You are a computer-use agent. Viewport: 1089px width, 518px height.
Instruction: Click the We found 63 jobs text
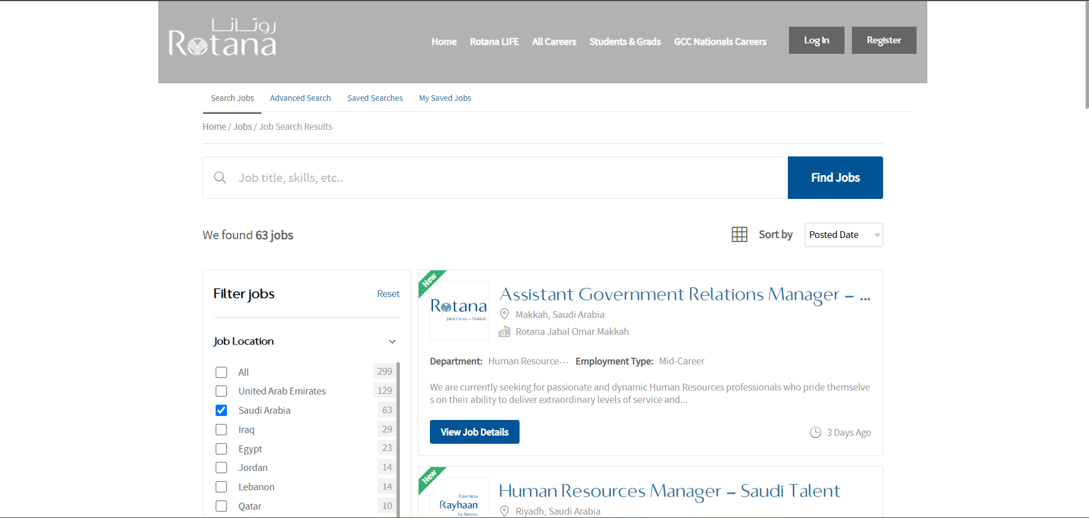[x=248, y=235]
